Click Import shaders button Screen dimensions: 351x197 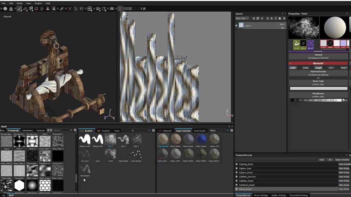click(x=342, y=160)
